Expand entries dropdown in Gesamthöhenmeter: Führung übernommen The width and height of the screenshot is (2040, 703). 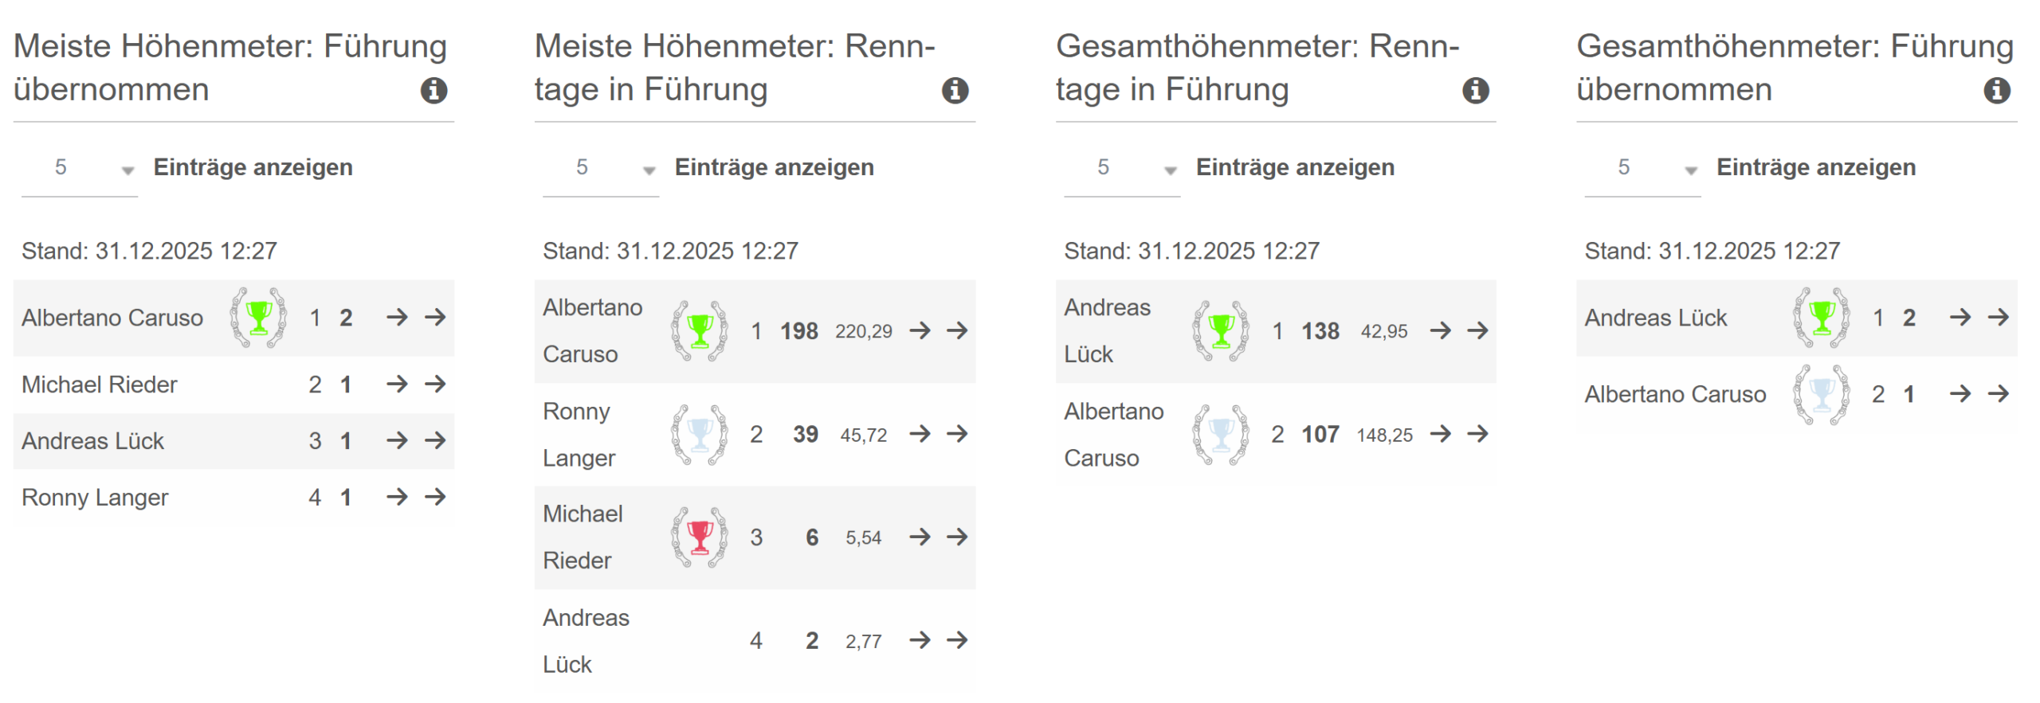(1642, 168)
